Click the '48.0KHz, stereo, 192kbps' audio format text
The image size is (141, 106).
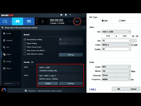pos(48,79)
